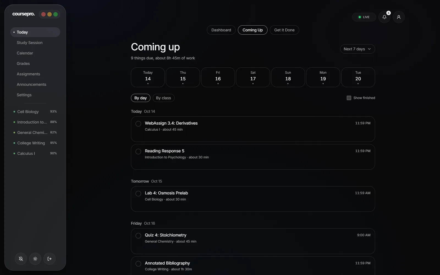The width and height of the screenshot is (440, 275).
Task: Open the Get It Done tab
Action: (284, 30)
